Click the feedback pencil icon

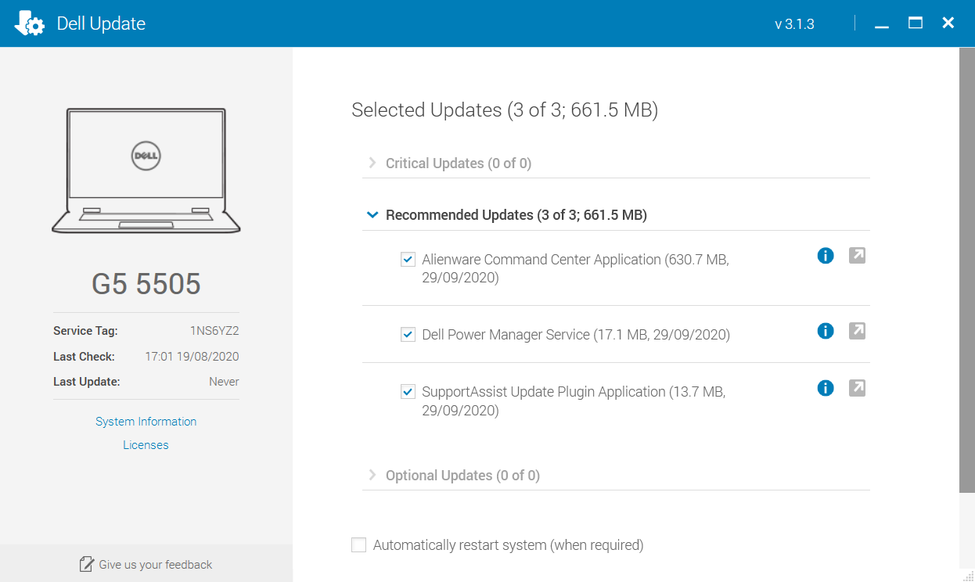[x=86, y=563]
